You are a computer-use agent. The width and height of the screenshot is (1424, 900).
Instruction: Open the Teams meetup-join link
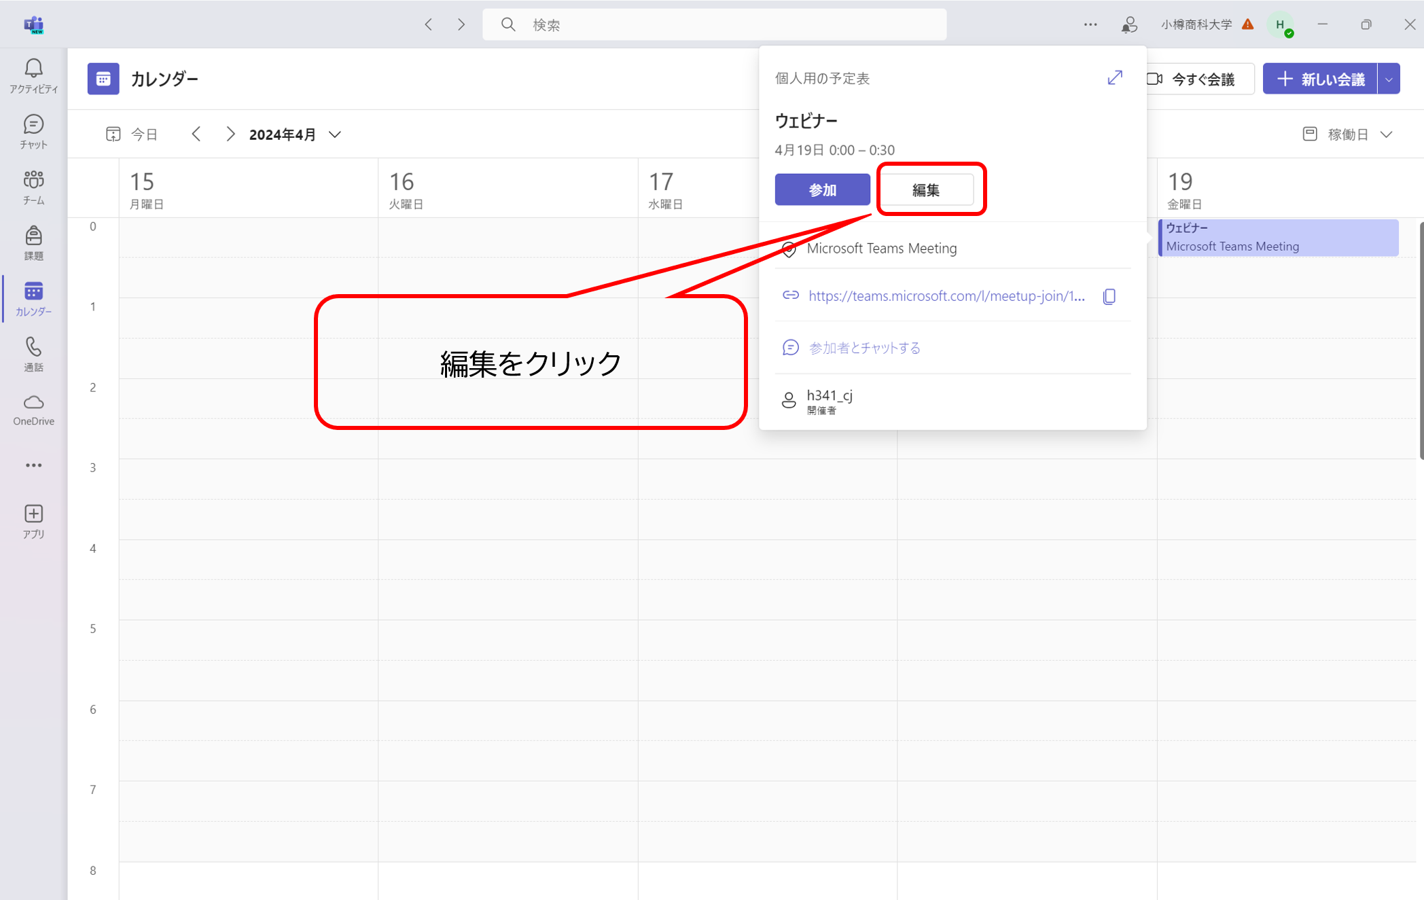(x=946, y=296)
